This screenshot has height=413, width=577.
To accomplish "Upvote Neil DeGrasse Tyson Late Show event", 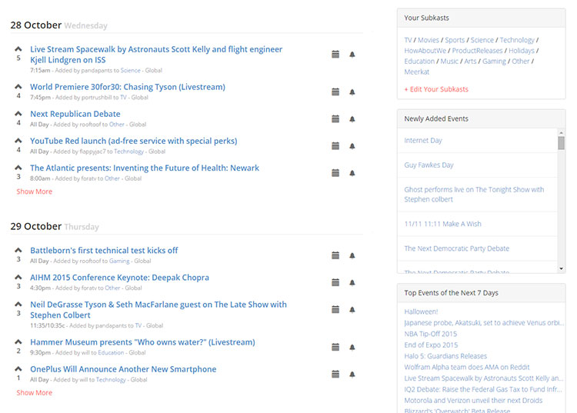I will (x=18, y=304).
